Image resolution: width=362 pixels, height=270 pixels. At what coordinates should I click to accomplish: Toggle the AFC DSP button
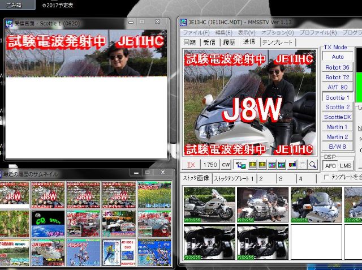point(330,166)
